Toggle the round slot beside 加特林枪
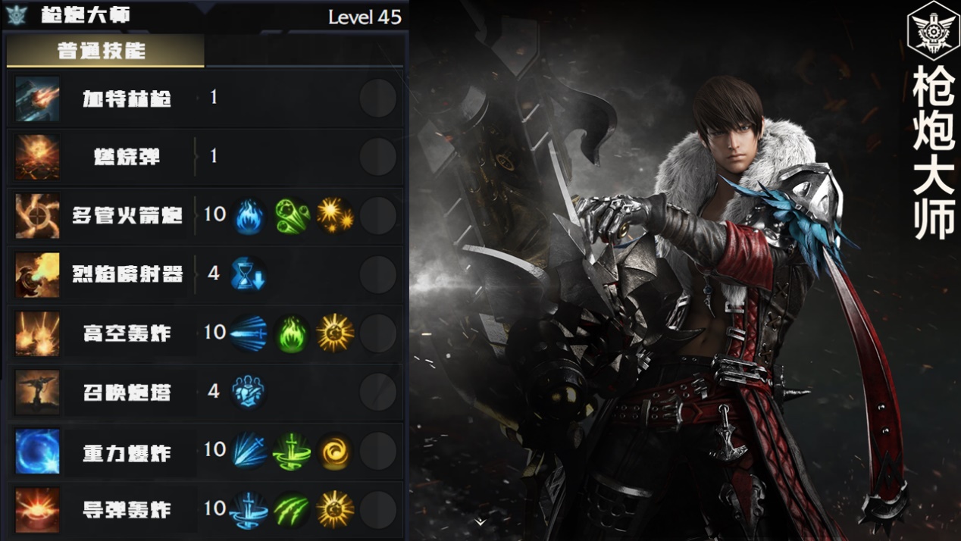 [378, 99]
